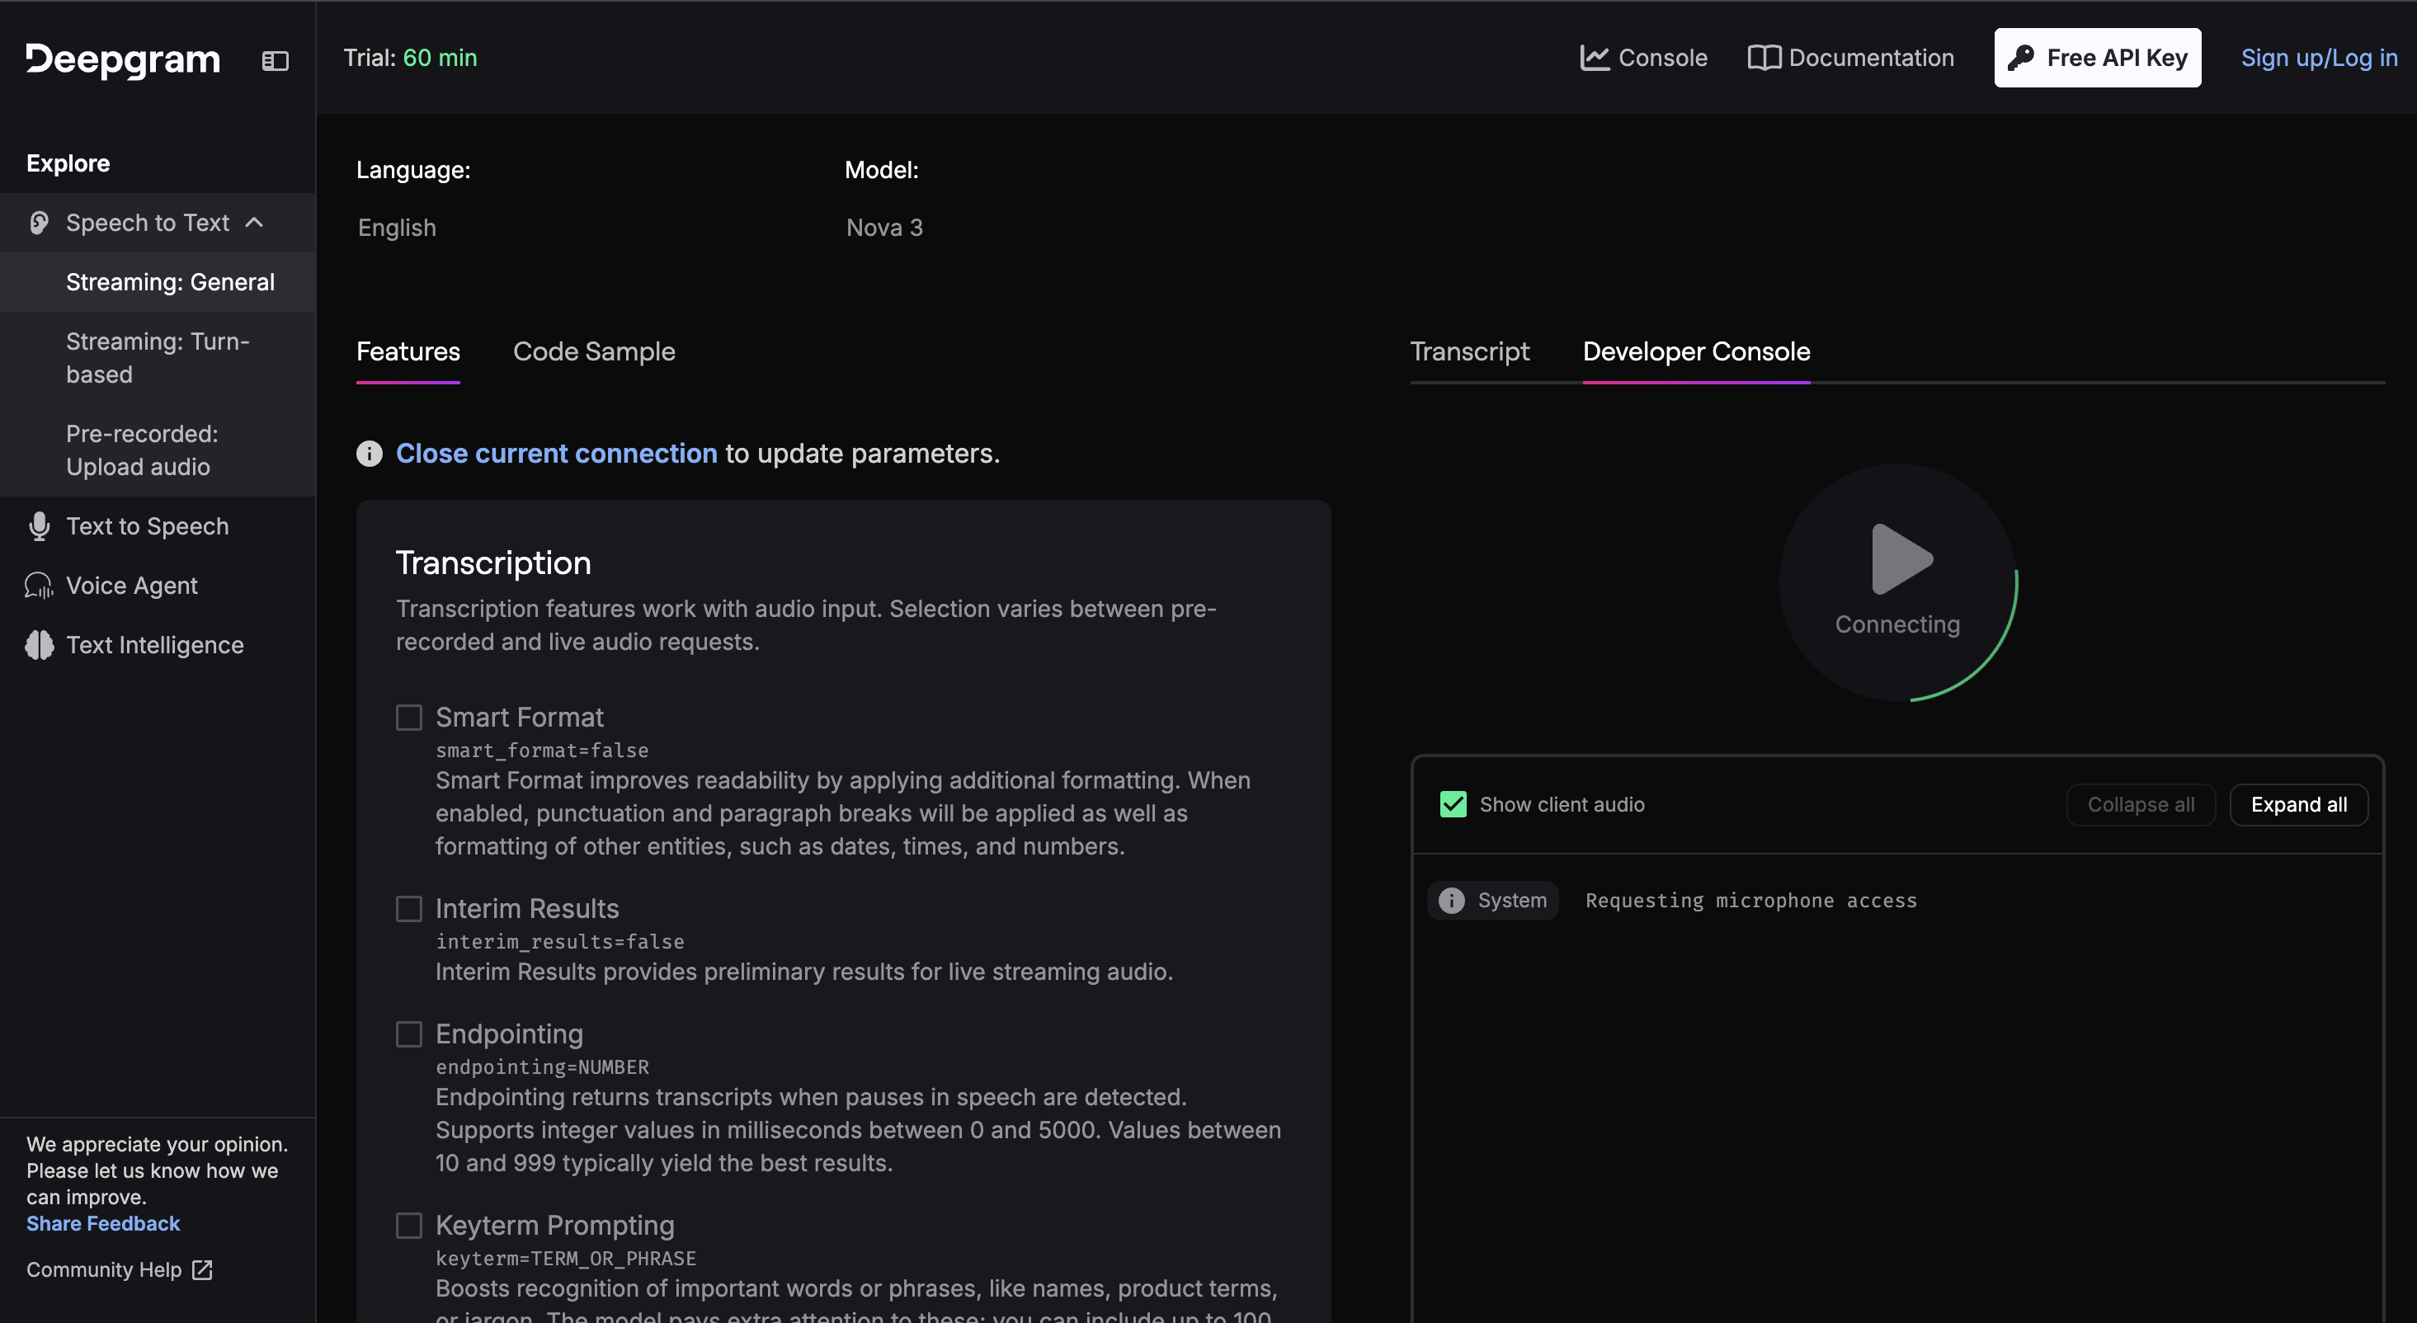
Task: Click the endpointing=NUMBER parameter text
Action: (542, 1068)
